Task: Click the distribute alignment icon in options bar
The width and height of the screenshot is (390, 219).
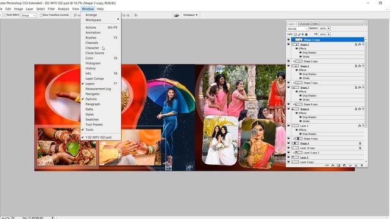Action: [136, 15]
